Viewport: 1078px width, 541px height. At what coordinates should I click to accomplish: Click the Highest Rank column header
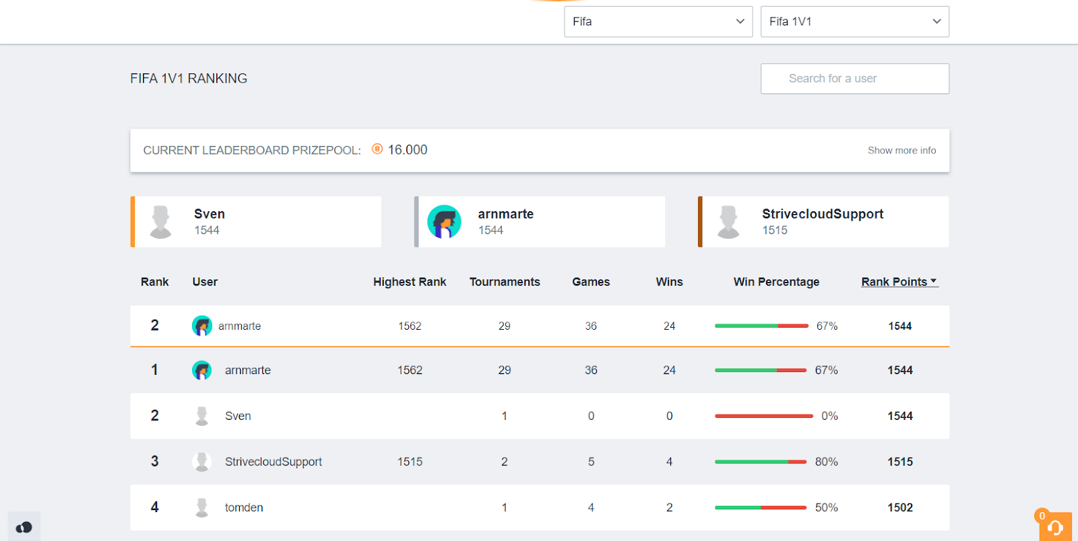410,282
